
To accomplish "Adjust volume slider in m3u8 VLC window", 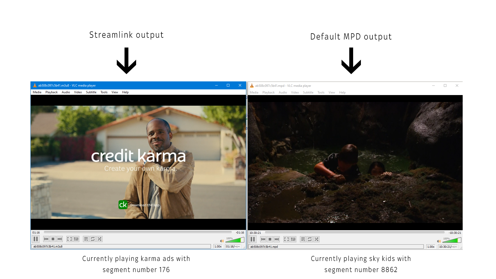I will 235,240.
